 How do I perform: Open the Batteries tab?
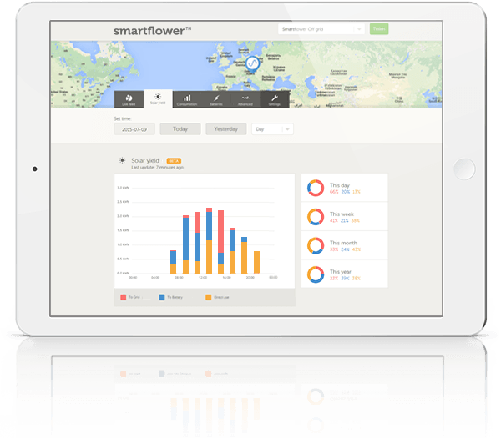(x=216, y=99)
